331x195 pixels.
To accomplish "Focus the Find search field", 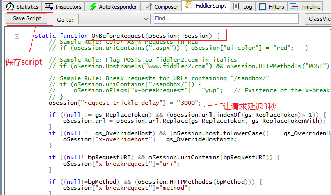I will coord(226,19).
